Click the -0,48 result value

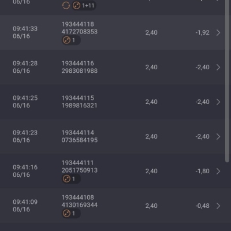203,206
